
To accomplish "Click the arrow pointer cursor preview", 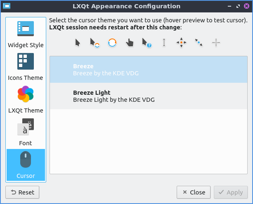I will pos(78,43).
